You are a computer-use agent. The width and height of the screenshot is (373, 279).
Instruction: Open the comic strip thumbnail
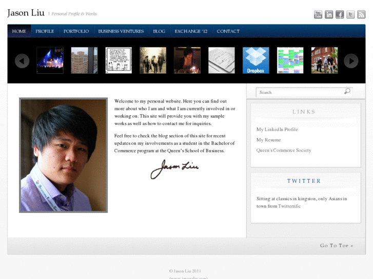tap(119, 60)
